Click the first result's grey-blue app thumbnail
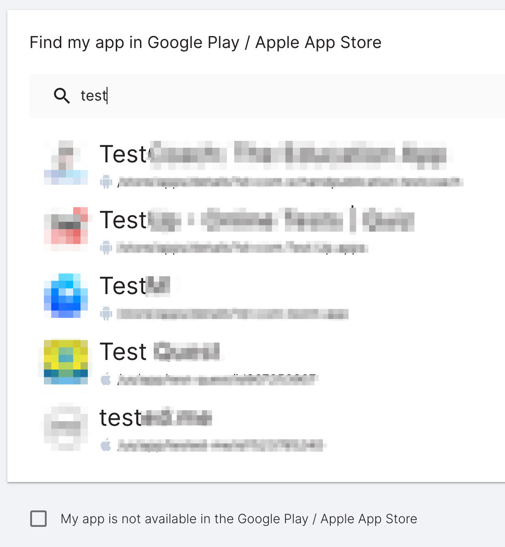This screenshot has height=547, width=505. 65,162
